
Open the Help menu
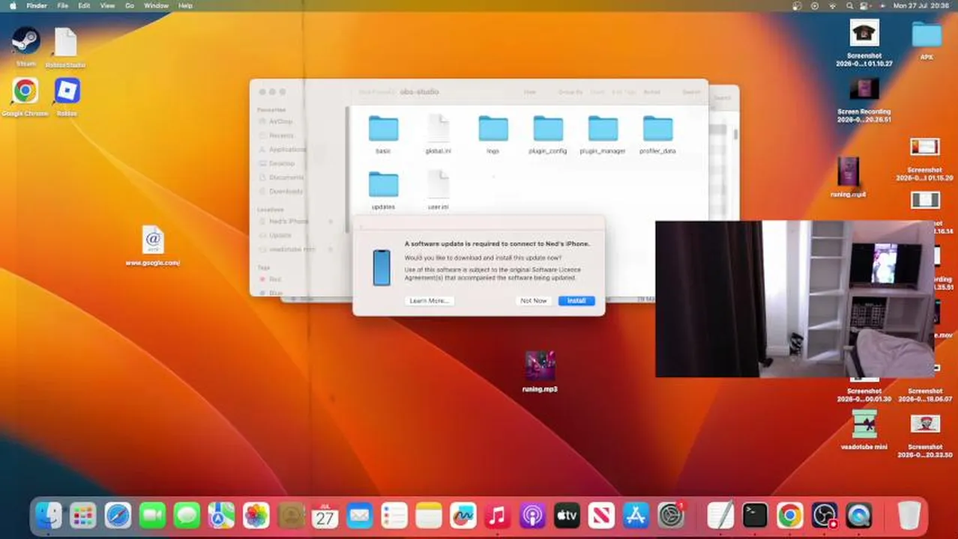tap(185, 5)
